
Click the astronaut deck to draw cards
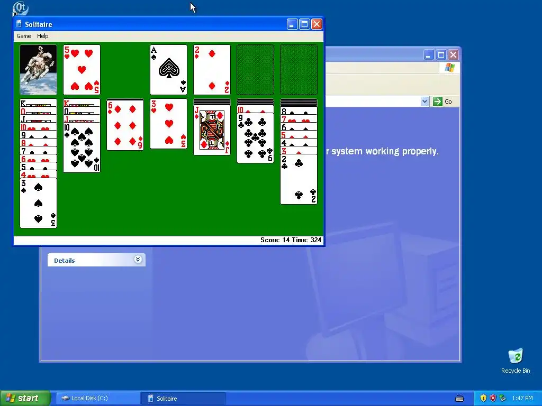[38, 70]
